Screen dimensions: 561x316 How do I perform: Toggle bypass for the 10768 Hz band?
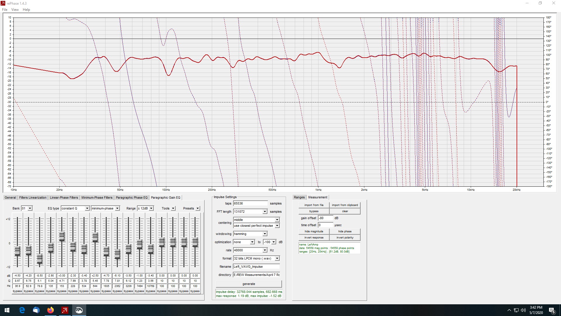pos(150,291)
